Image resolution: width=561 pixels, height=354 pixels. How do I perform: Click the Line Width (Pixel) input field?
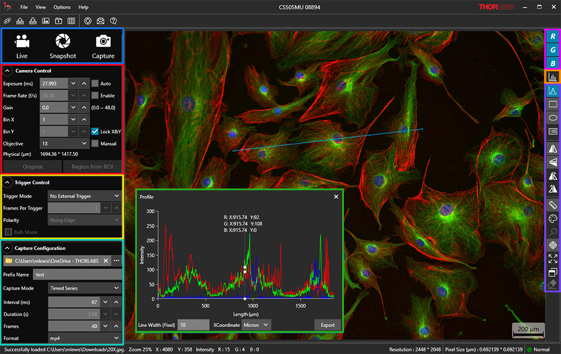pyautogui.click(x=193, y=325)
